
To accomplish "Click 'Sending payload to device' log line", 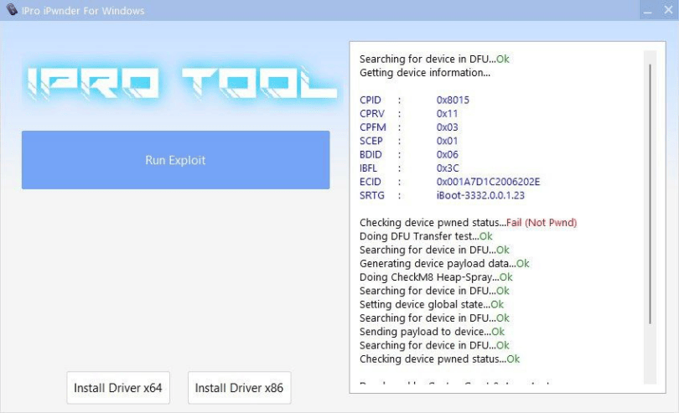I will click(x=432, y=332).
